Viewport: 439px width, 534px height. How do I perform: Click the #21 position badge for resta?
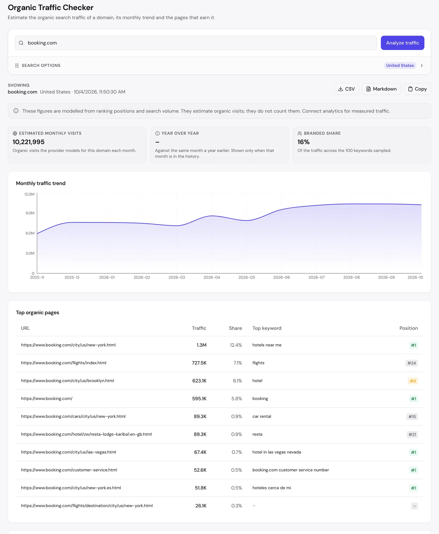(x=412, y=435)
